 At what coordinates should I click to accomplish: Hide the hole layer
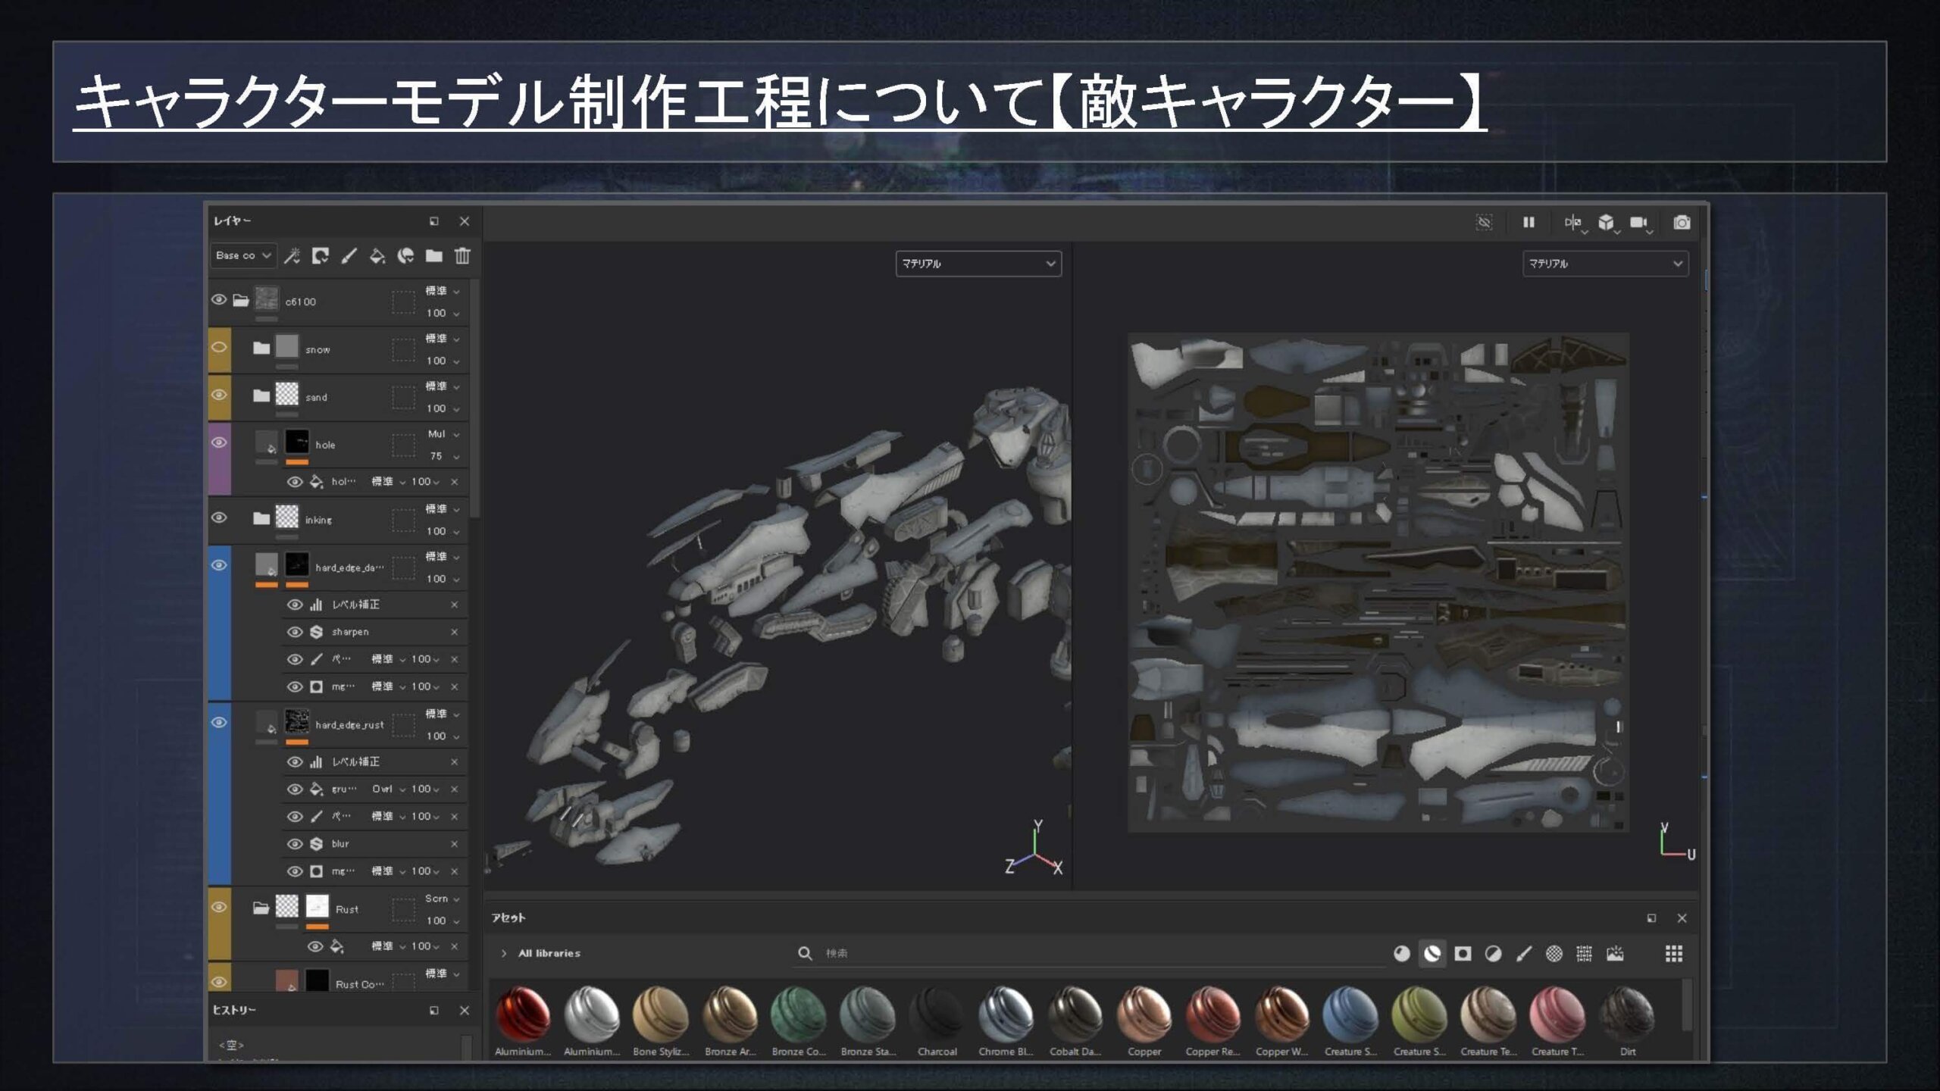coord(219,442)
